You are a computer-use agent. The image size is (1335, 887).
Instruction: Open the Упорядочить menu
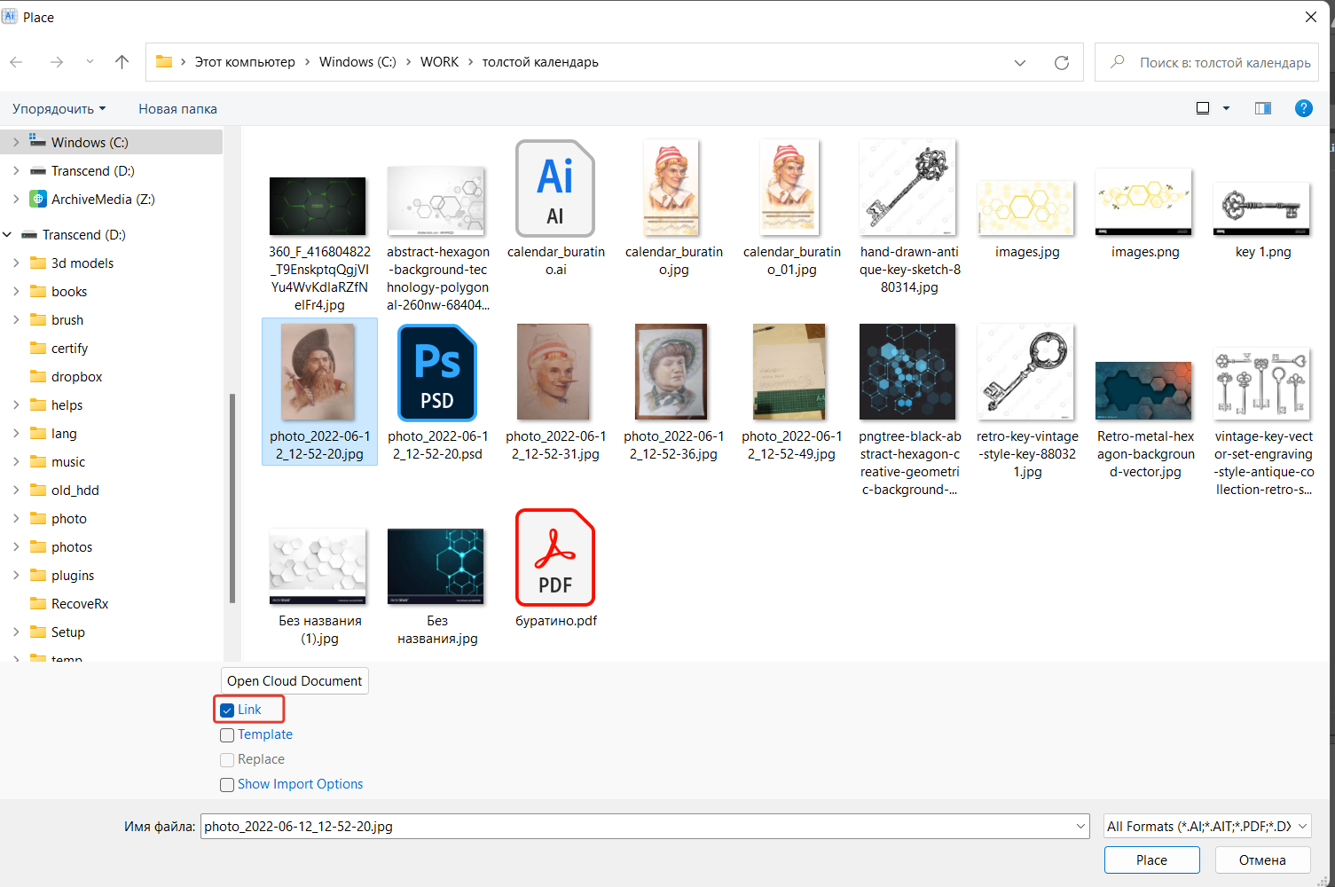click(59, 108)
